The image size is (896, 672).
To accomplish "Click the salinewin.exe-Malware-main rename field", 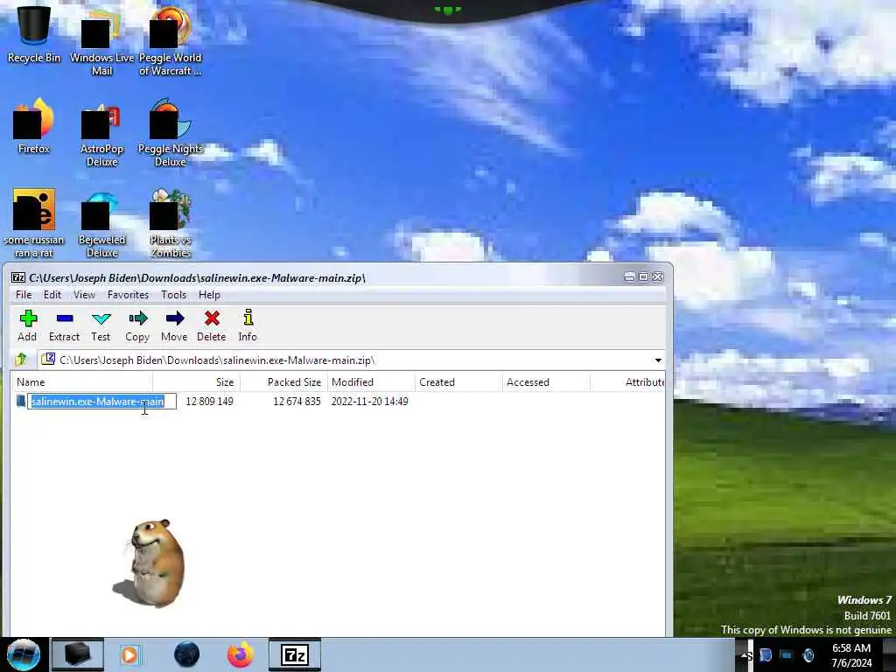I will pyautogui.click(x=101, y=401).
